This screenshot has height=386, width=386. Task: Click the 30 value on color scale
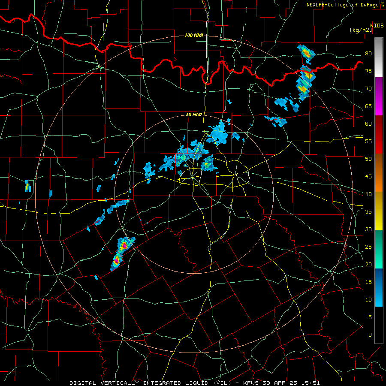click(x=368, y=229)
